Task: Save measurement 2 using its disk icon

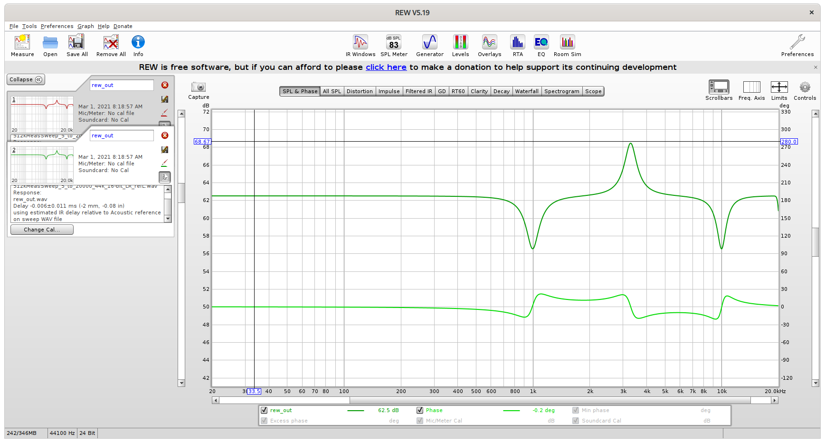Action: pos(165,150)
